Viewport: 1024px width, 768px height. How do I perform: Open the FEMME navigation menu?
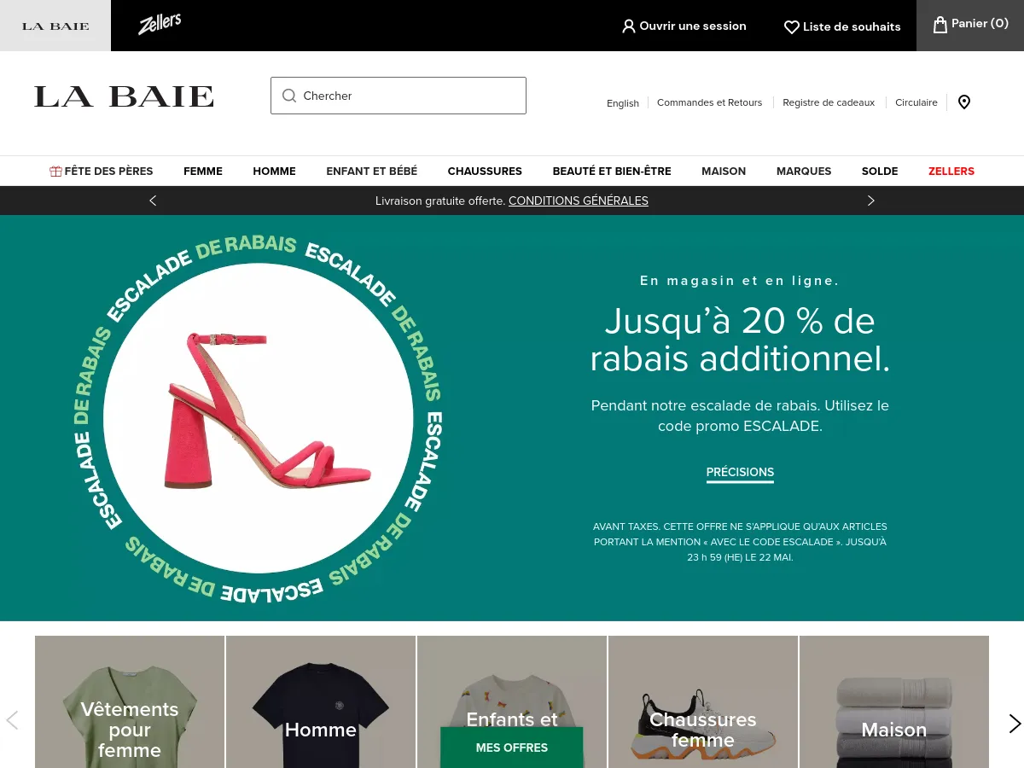203,171
